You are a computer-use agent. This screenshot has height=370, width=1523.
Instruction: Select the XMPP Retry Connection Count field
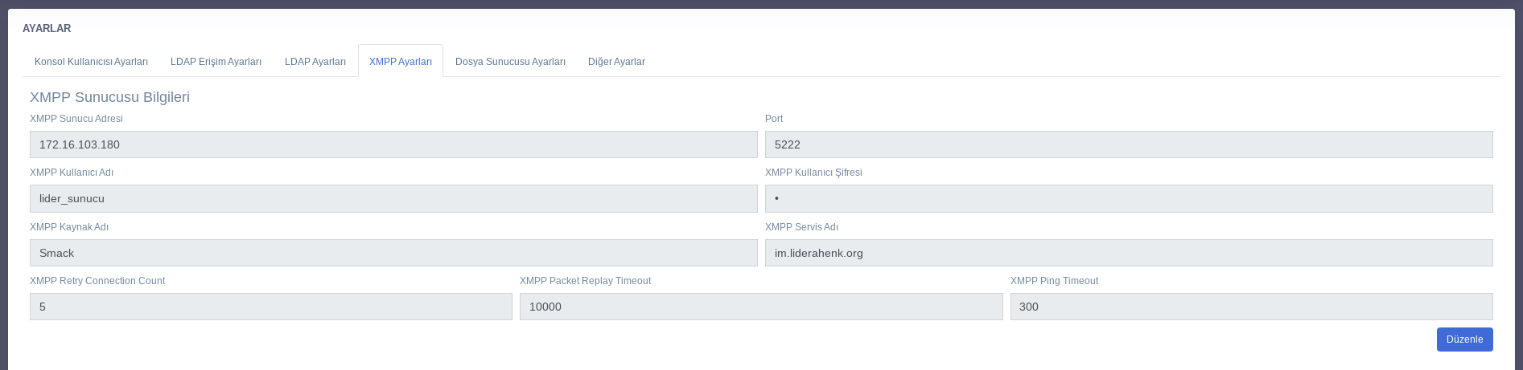[x=270, y=307]
